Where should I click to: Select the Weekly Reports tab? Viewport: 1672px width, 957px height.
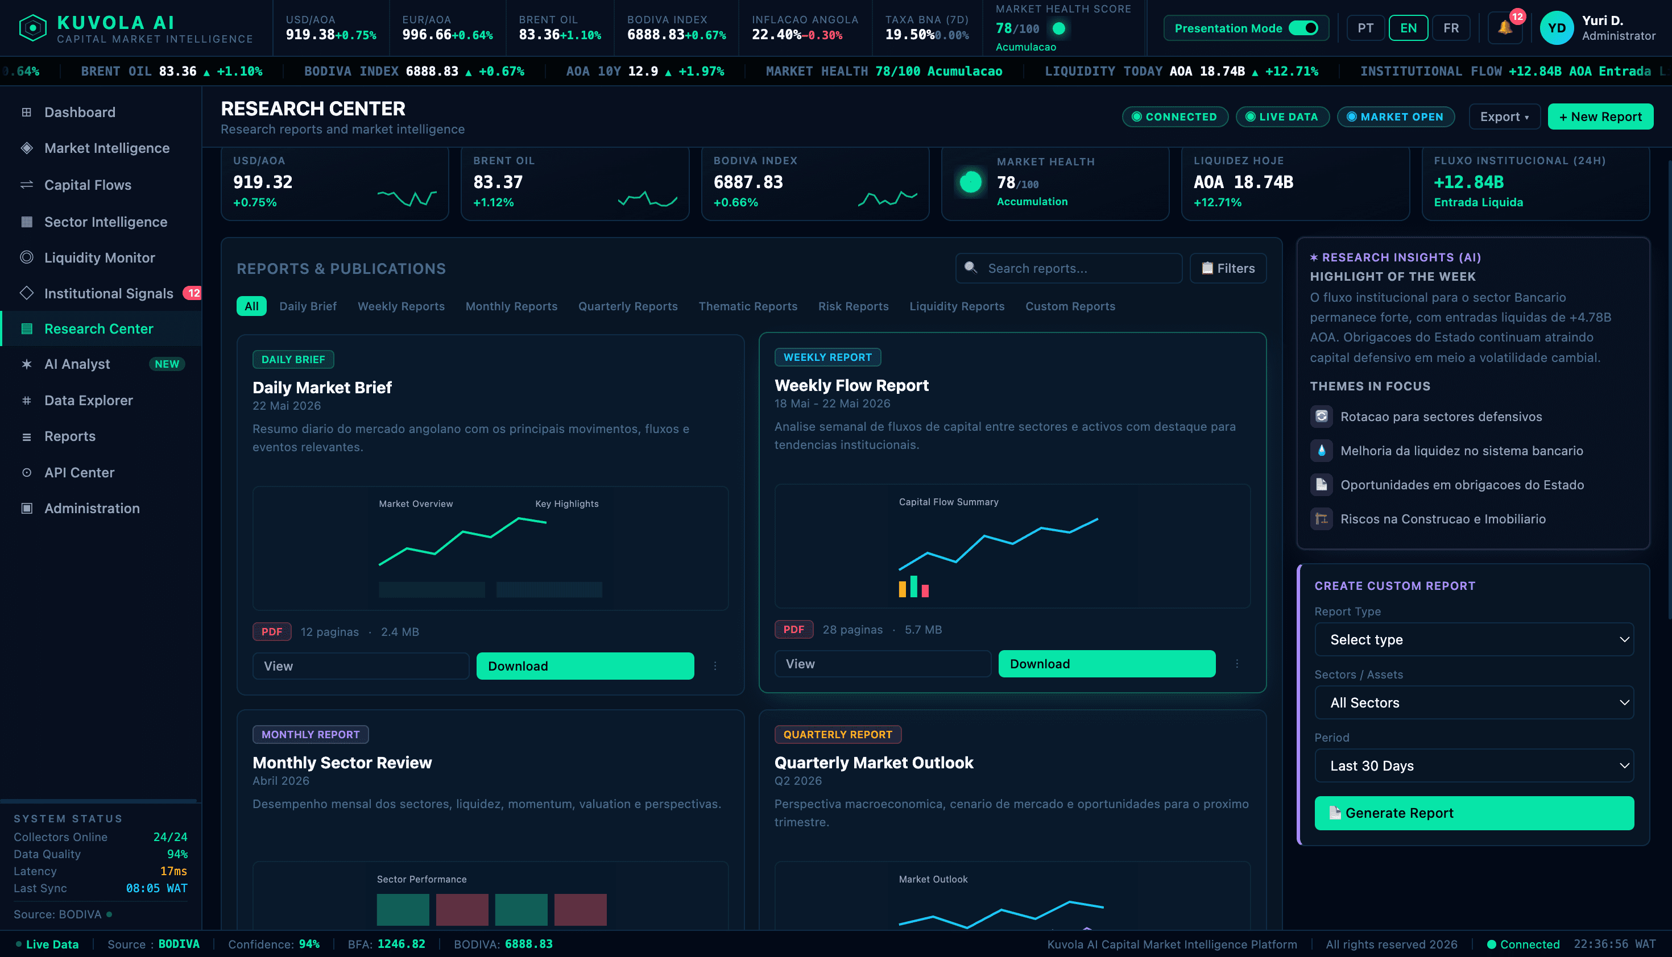(402, 306)
